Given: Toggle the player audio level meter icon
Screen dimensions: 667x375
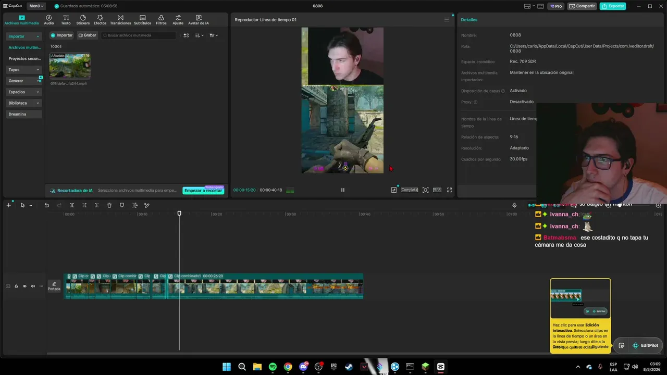Looking at the screenshot, I should tap(290, 190).
